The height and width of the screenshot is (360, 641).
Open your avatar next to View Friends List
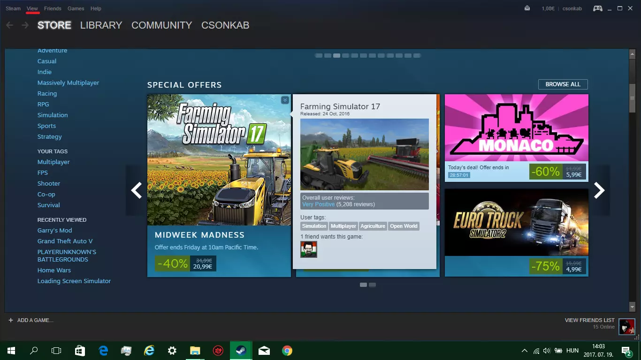(x=627, y=326)
